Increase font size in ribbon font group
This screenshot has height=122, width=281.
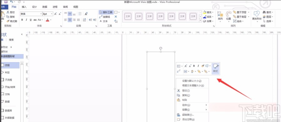55,14
